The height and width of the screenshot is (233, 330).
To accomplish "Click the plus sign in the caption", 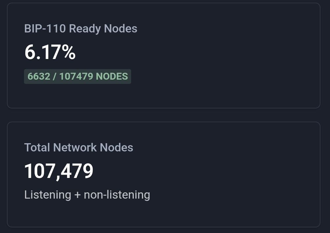I will 77,195.
